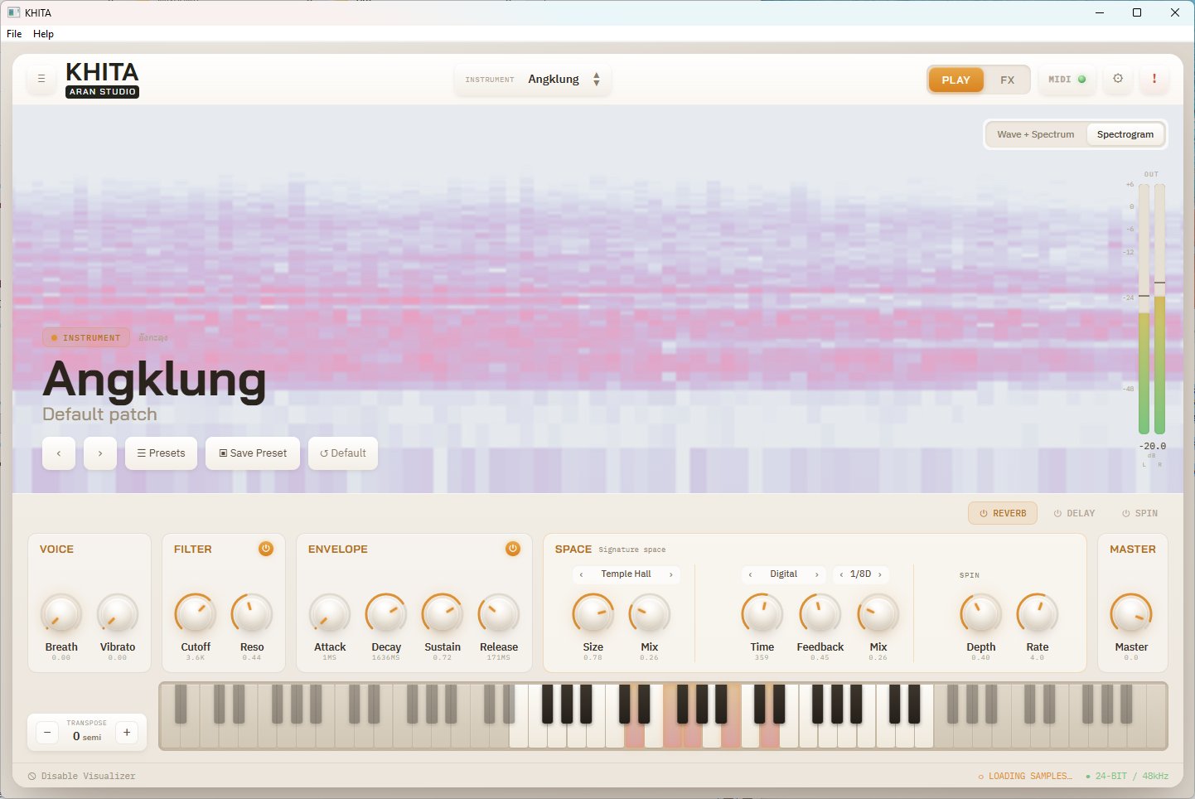Decrease transpose with the minus button
1195x799 pixels.
tap(47, 733)
